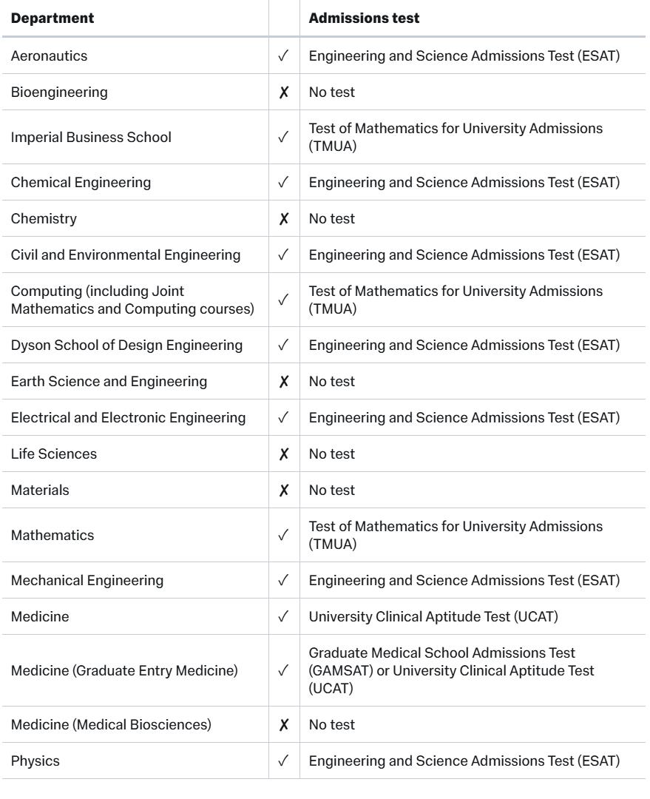Click the checkmark icon in Aeronautics row

point(284,55)
